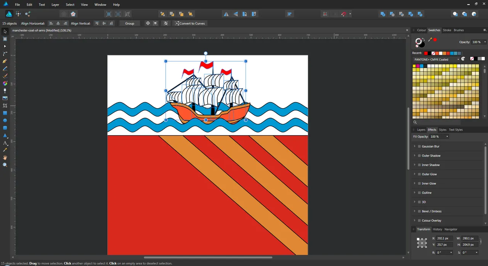
Task: Expand Inner Glow settings
Action: coord(415,183)
